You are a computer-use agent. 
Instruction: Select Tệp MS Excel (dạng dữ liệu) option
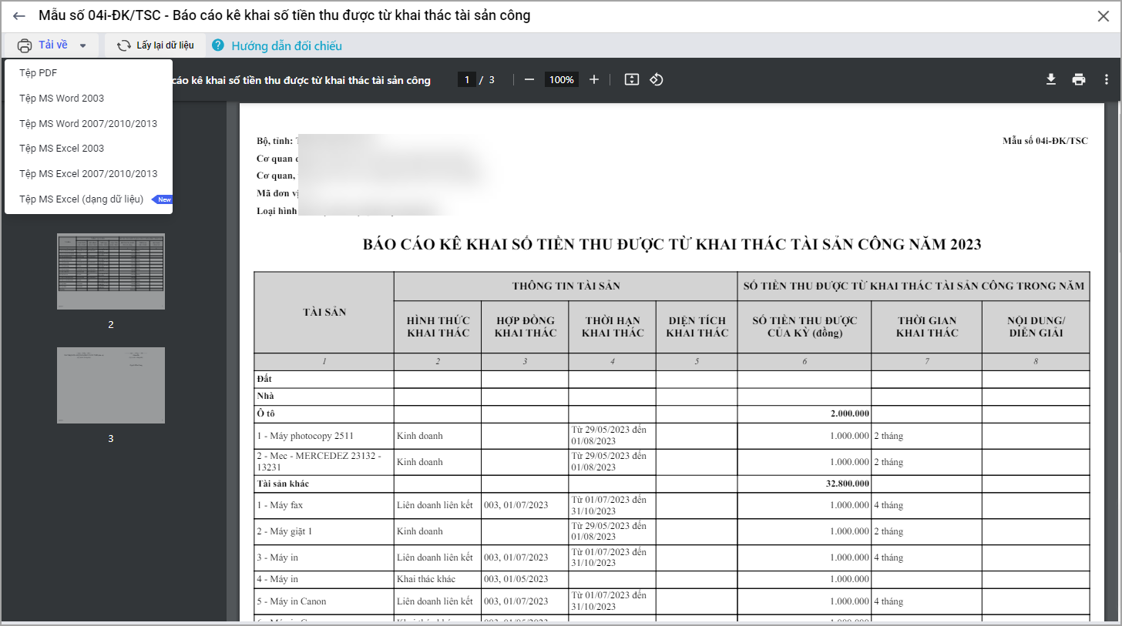82,199
